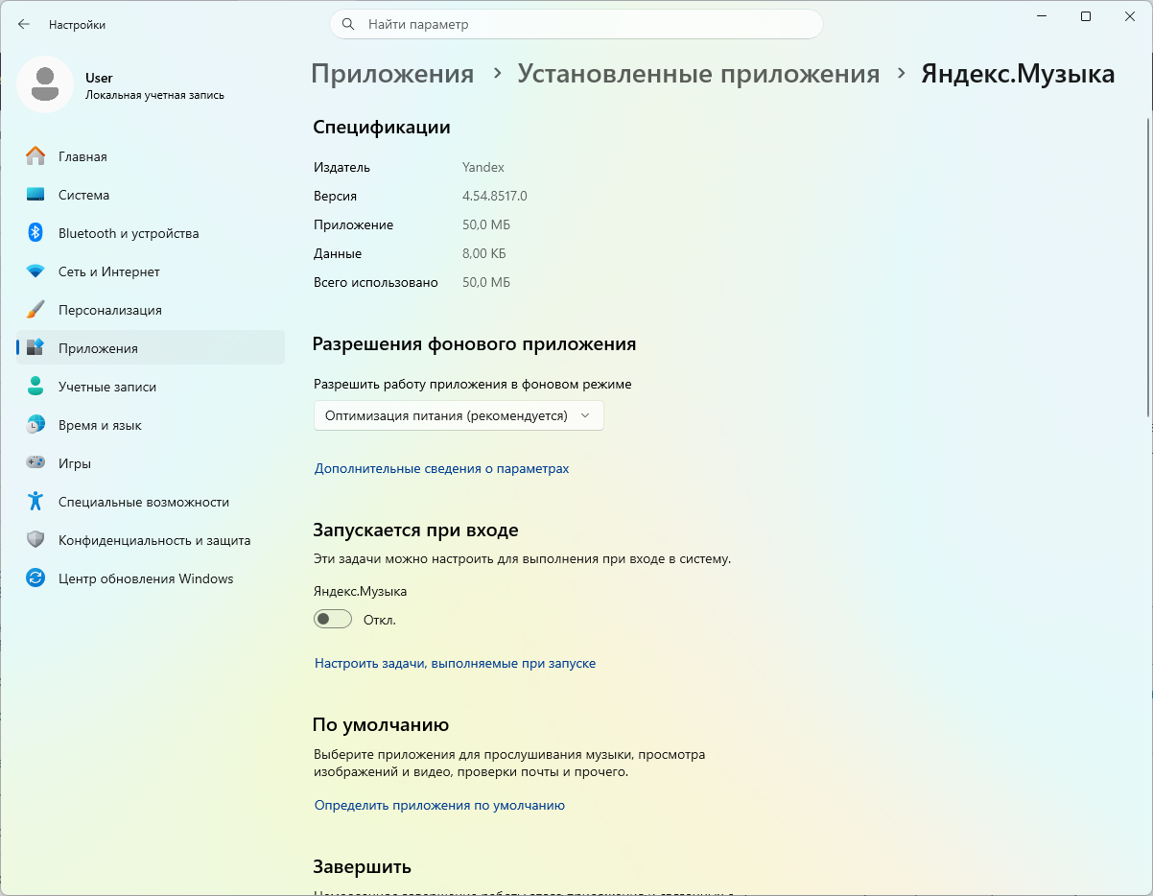The height and width of the screenshot is (896, 1153).
Task: Click the Найти параметр search field
Action: point(576,24)
